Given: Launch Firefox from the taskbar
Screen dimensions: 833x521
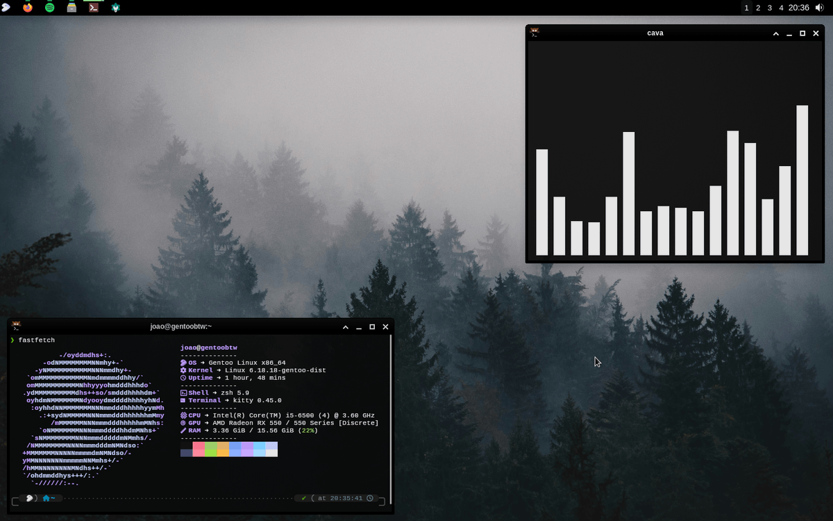Looking at the screenshot, I should coord(27,8).
